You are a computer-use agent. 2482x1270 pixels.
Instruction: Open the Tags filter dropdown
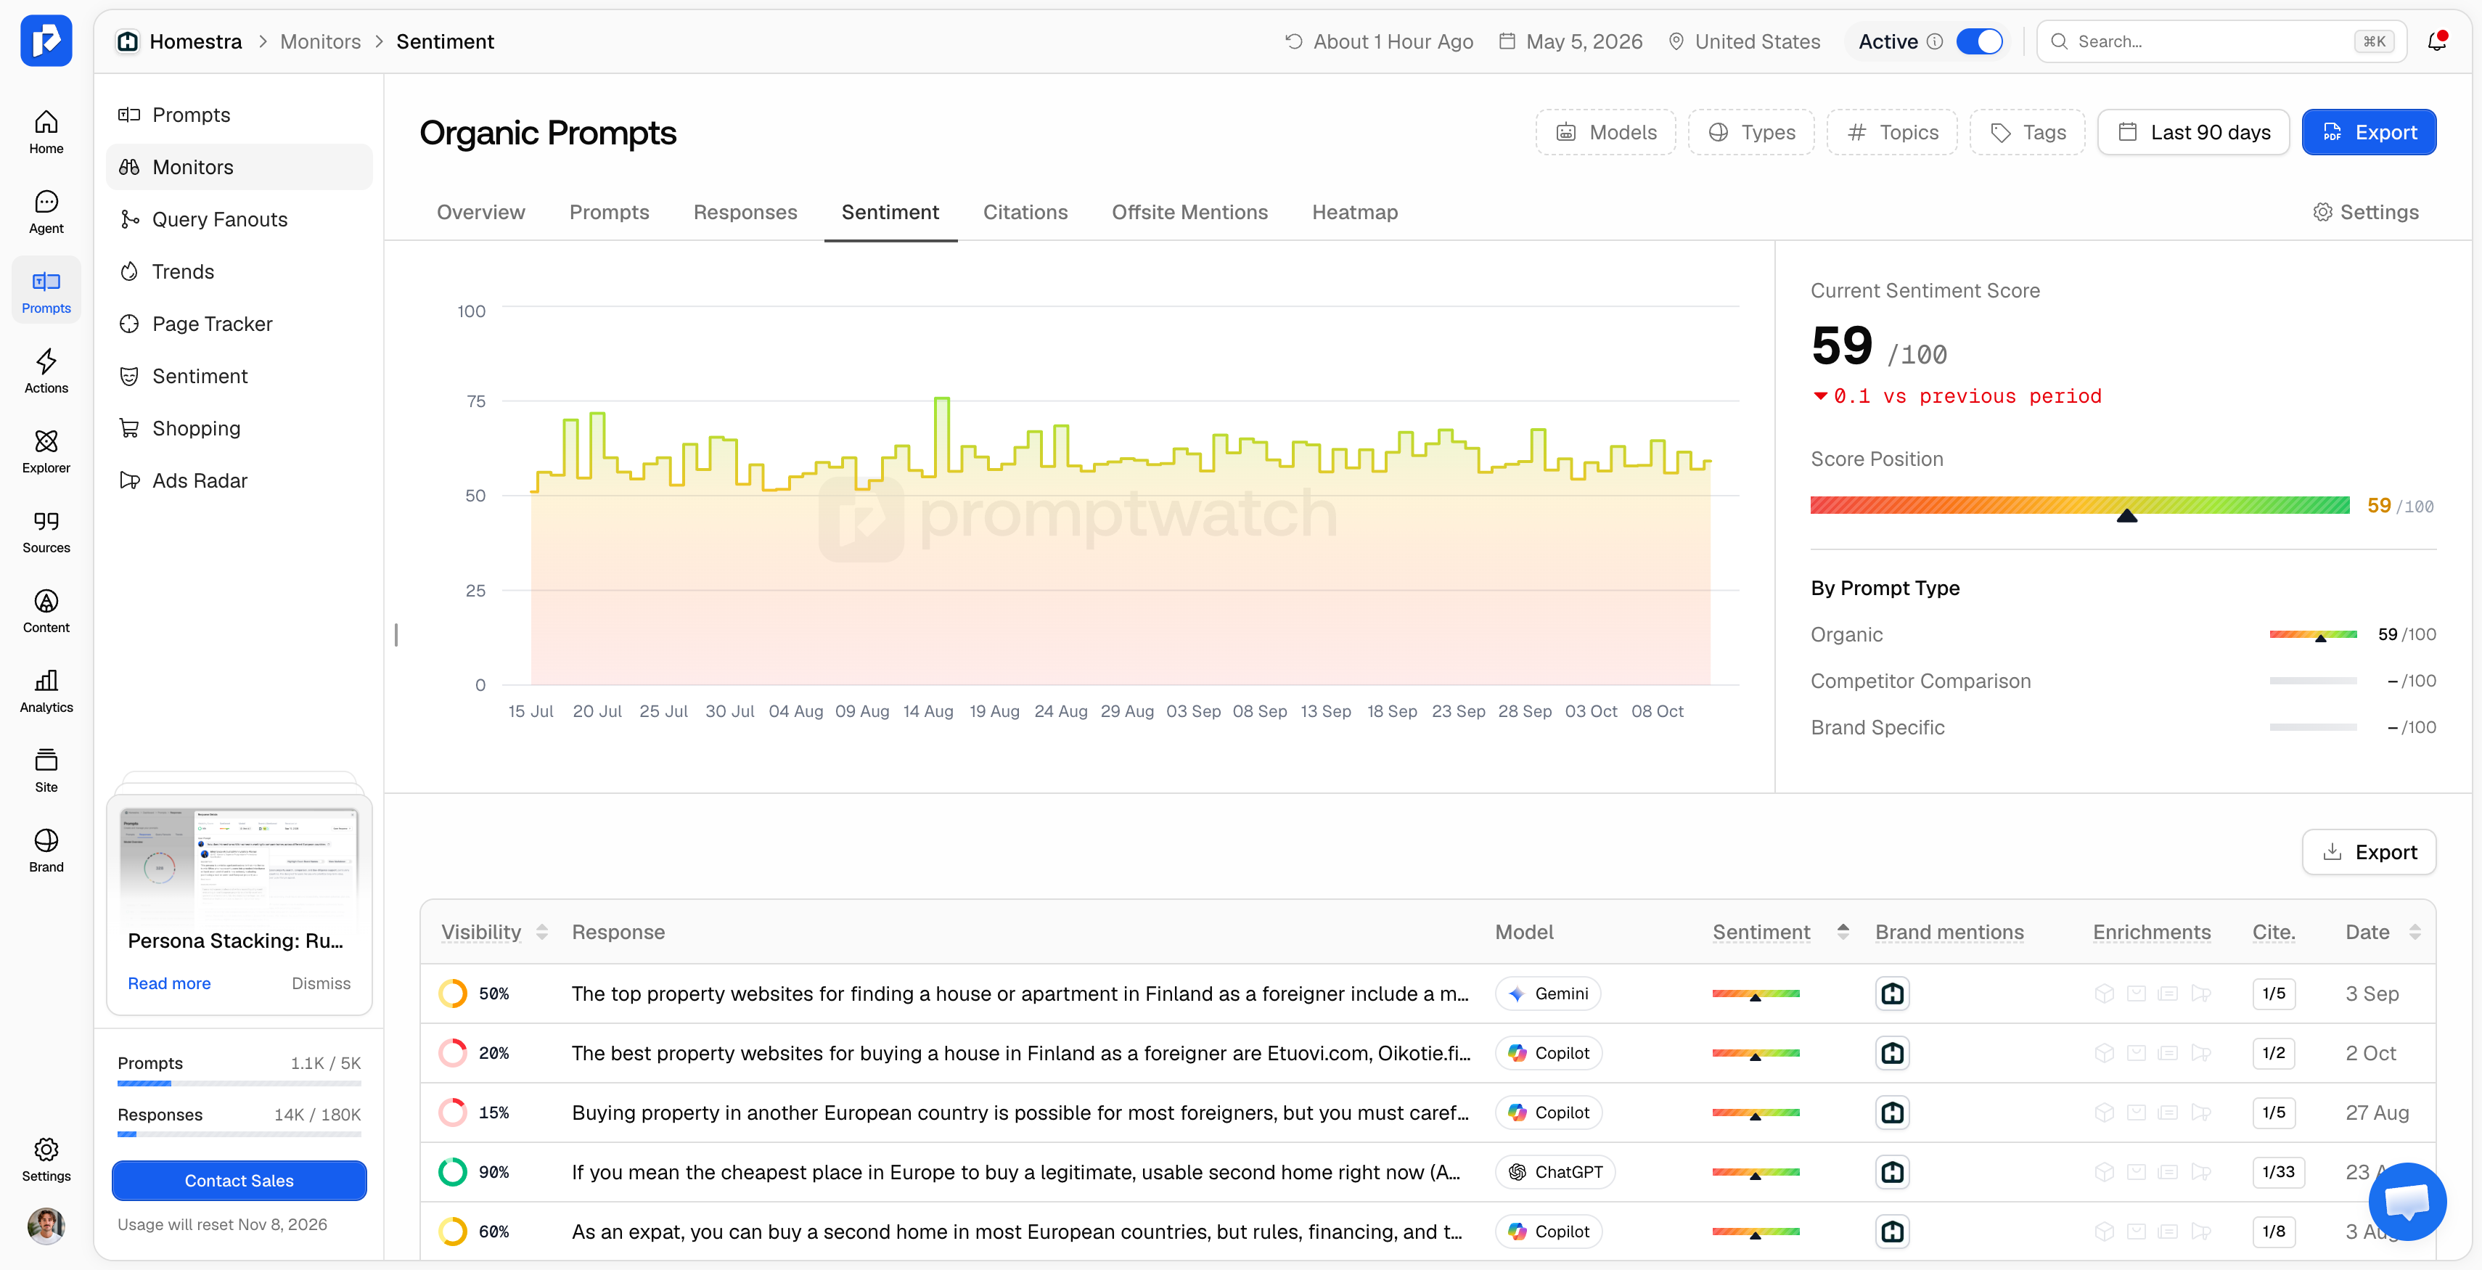(2027, 132)
